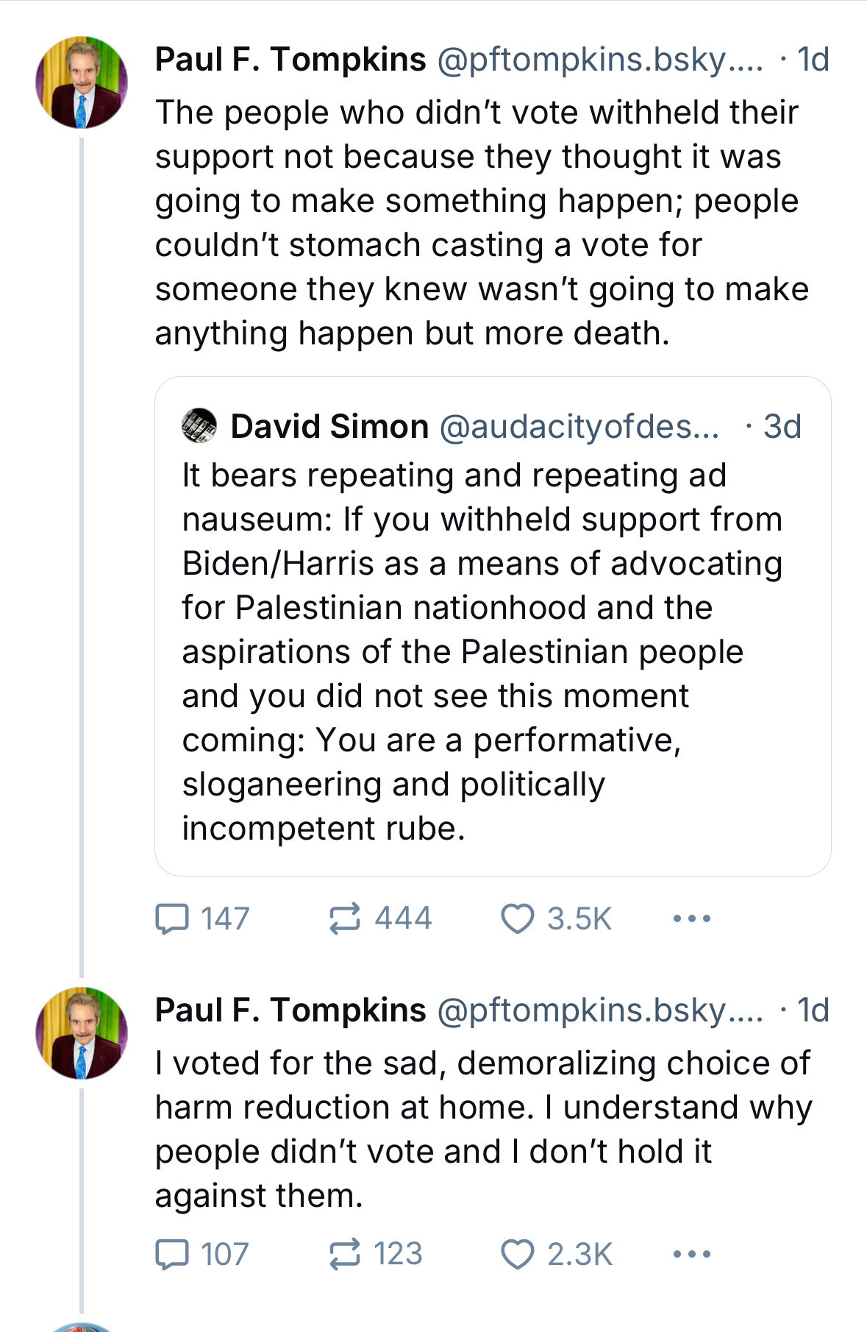867x1332 pixels.
Task: Open the @audacityofdes... handle link
Action: (579, 426)
